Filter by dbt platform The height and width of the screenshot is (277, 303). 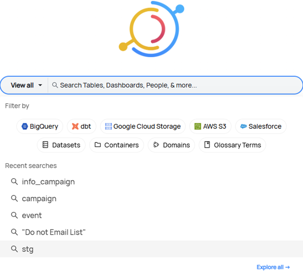click(81, 126)
